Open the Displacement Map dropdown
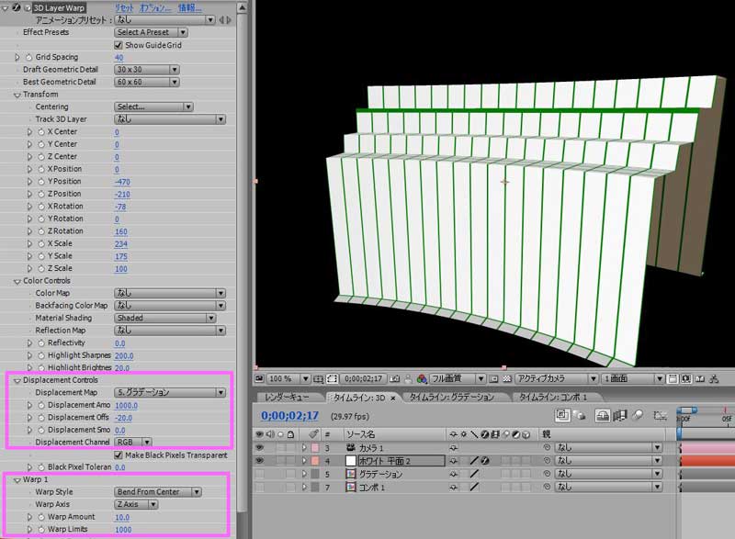 coord(170,392)
